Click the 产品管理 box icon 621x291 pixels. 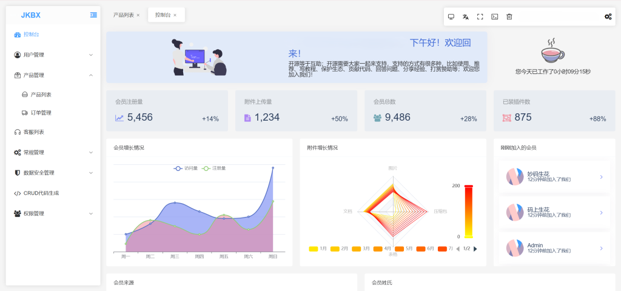(x=17, y=75)
